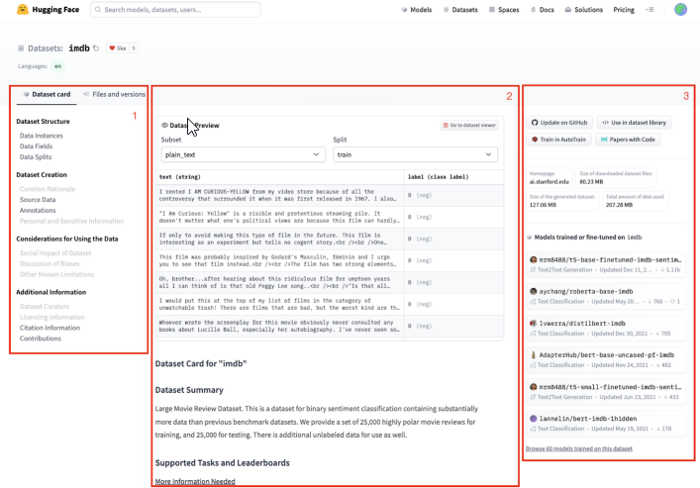This screenshot has height=488, width=700.
Task: Click Papers with Code button
Action: (628, 140)
